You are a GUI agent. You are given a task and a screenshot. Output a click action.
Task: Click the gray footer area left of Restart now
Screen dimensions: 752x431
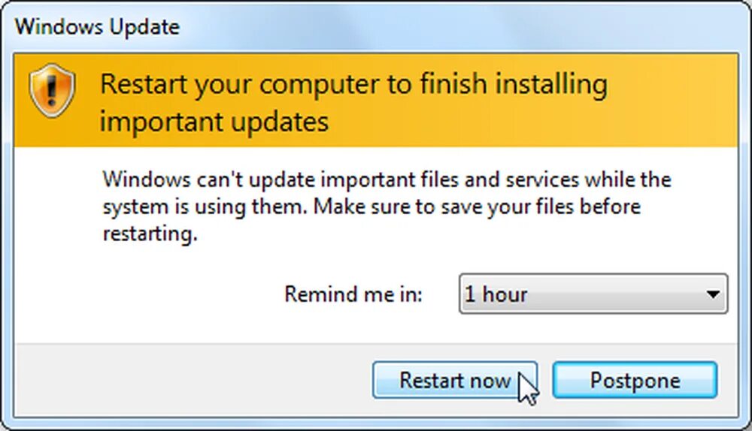(x=188, y=381)
